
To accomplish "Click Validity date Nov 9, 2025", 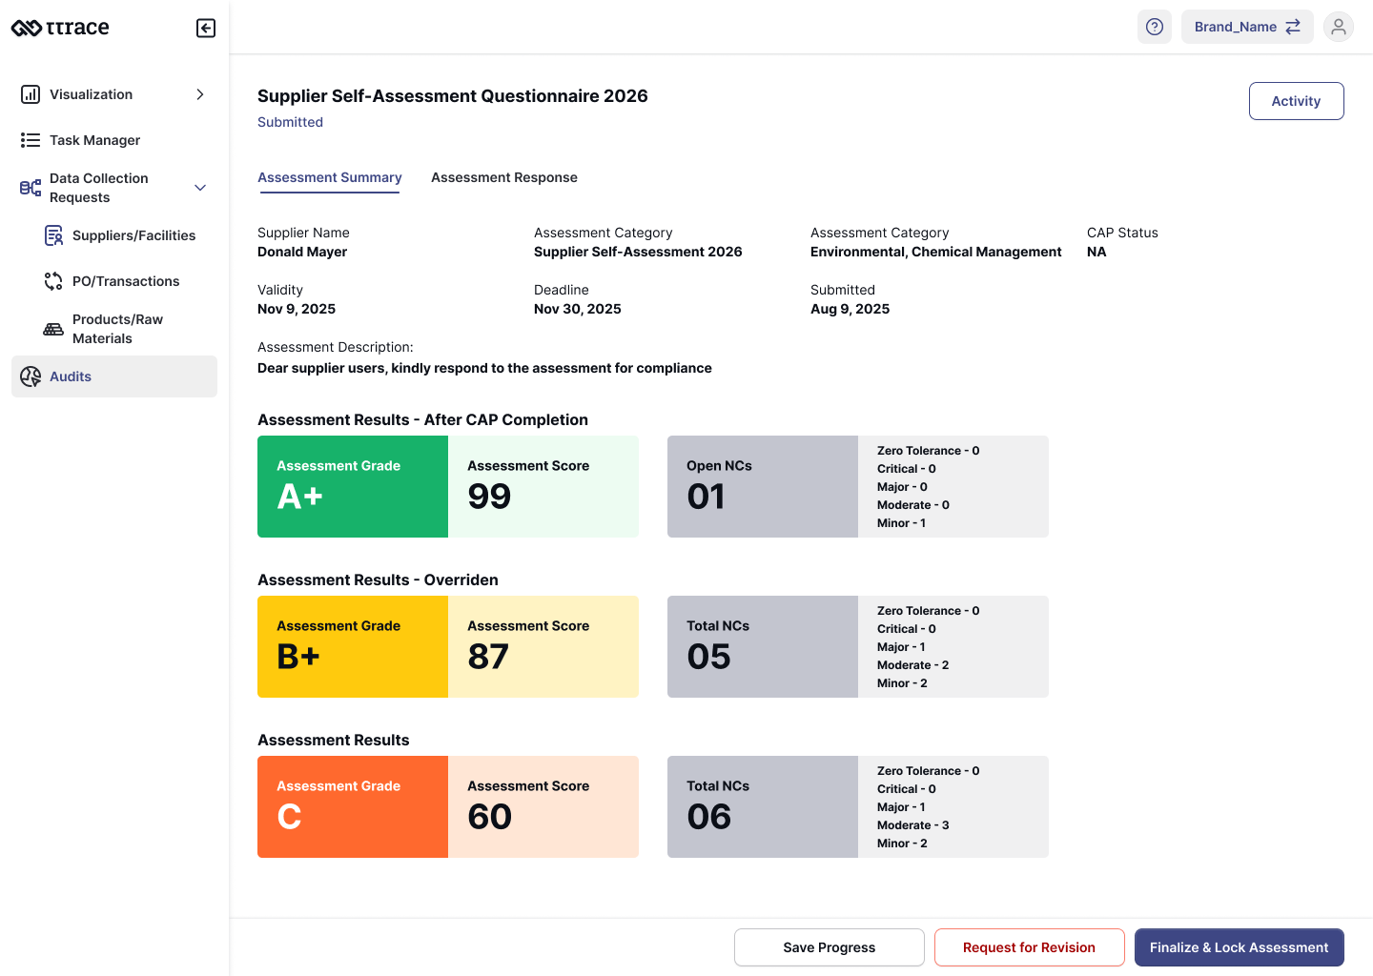I will click(x=297, y=309).
